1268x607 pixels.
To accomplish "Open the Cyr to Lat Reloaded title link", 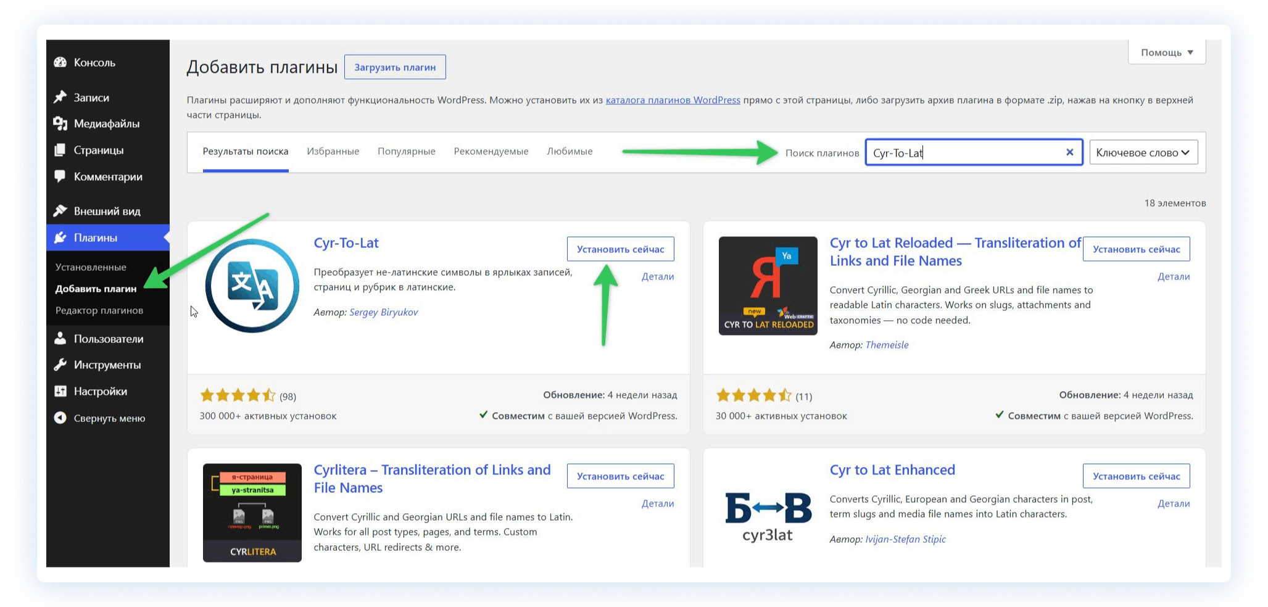I will 955,252.
